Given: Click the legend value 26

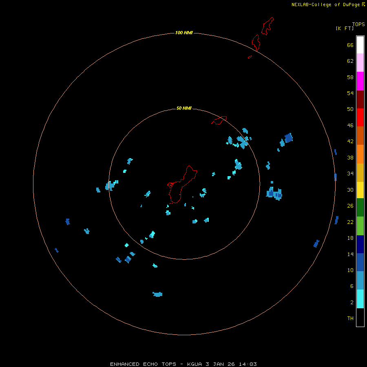Looking at the screenshot, I should (x=350, y=206).
